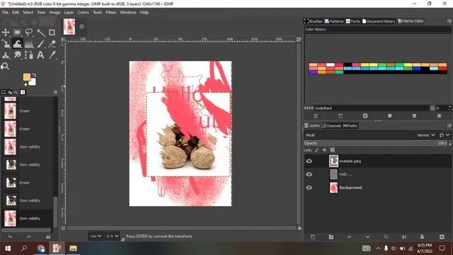This screenshot has width=453, height=255.
Task: Switch to the Document History tab
Action: click(379, 21)
